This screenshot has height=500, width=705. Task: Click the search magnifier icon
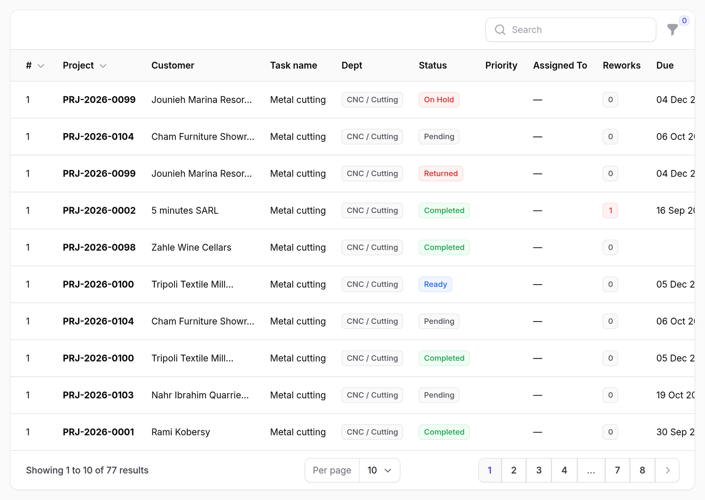[500, 30]
